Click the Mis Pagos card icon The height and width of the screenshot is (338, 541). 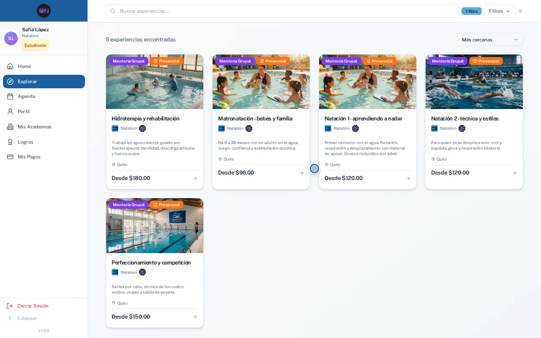pos(10,157)
